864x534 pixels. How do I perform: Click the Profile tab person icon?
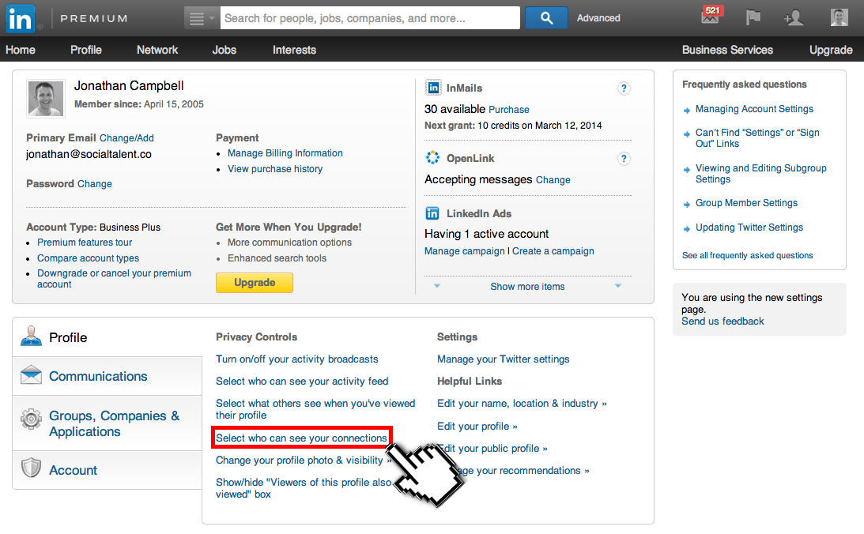pos(32,336)
